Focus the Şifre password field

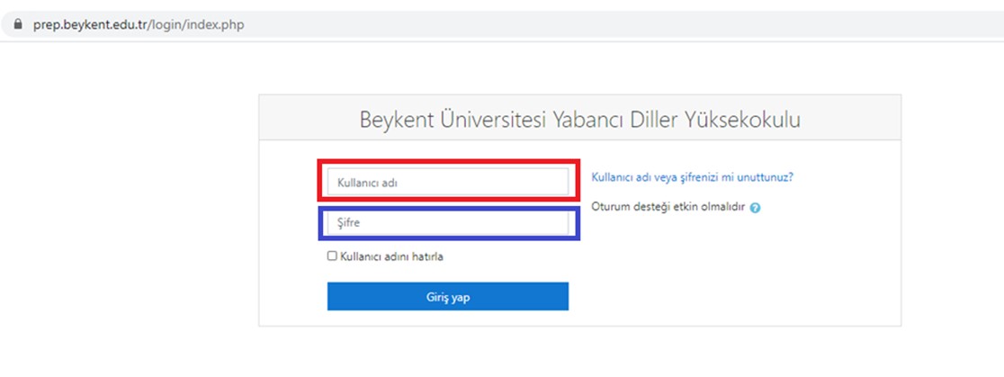point(448,223)
